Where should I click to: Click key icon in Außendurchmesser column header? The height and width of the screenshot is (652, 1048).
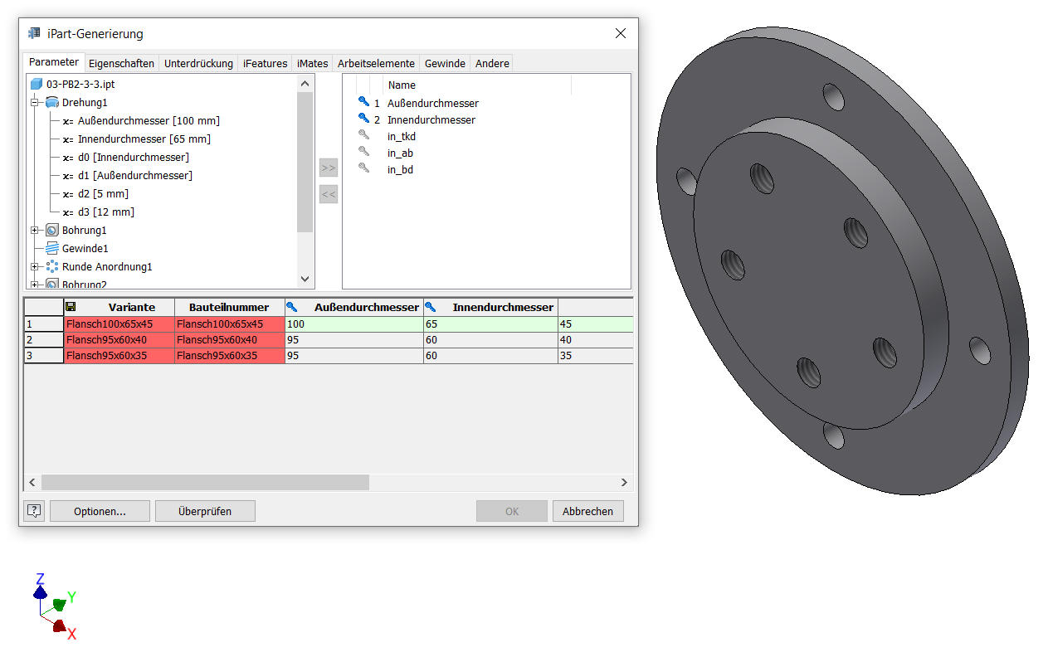click(291, 307)
